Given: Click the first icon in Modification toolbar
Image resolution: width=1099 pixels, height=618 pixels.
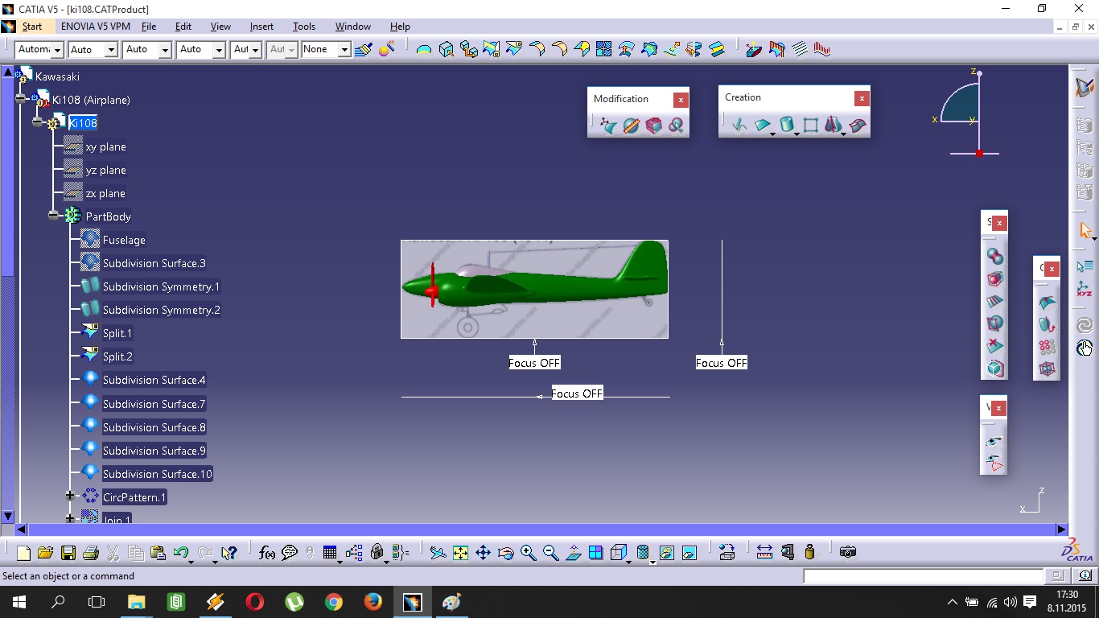Looking at the screenshot, I should [x=609, y=126].
